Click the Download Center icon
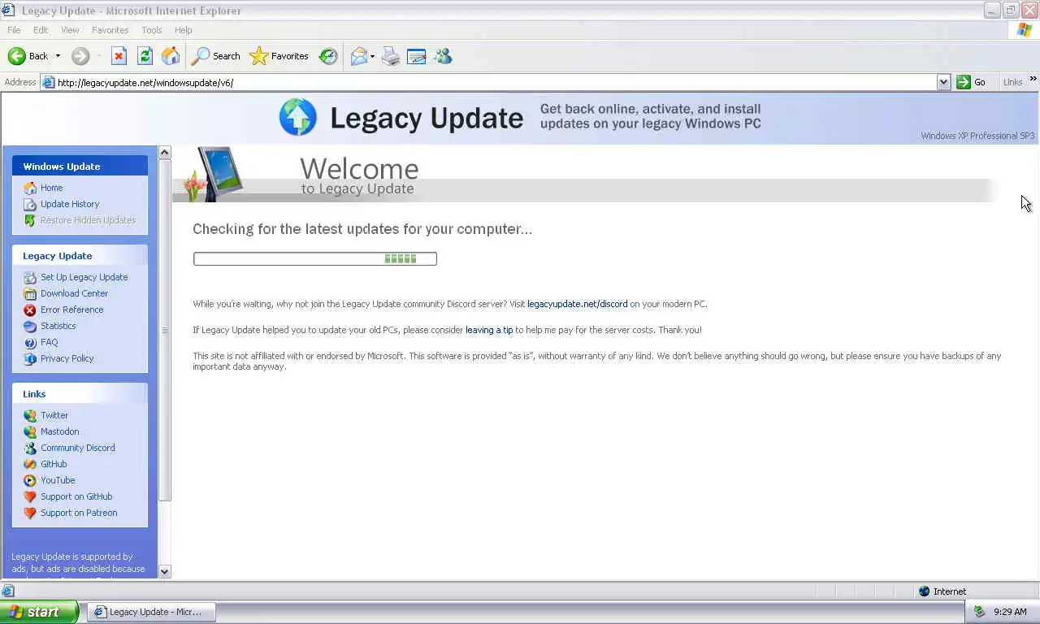This screenshot has height=624, width=1040. (x=30, y=293)
